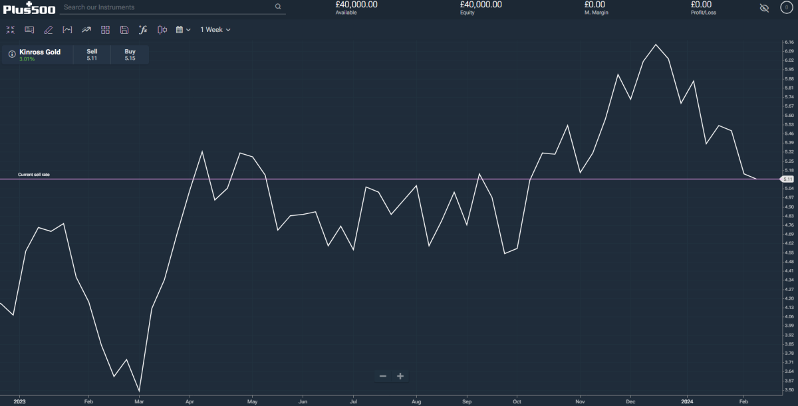This screenshot has width=798, height=406.
Task: Click the collapse chart (exit fullscreen) icon
Action: (x=11, y=30)
